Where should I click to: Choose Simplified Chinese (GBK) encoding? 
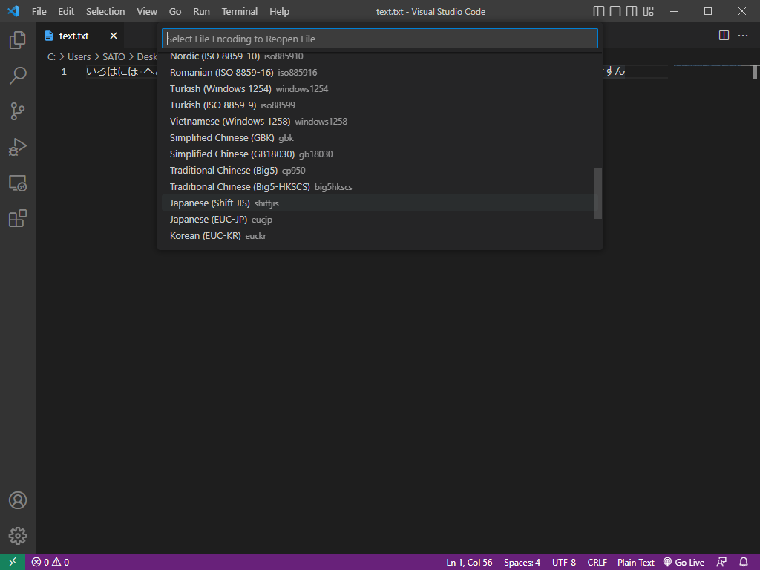pyautogui.click(x=379, y=137)
